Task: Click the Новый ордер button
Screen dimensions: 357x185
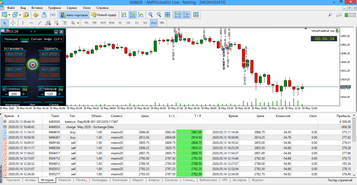Action: [104, 15]
